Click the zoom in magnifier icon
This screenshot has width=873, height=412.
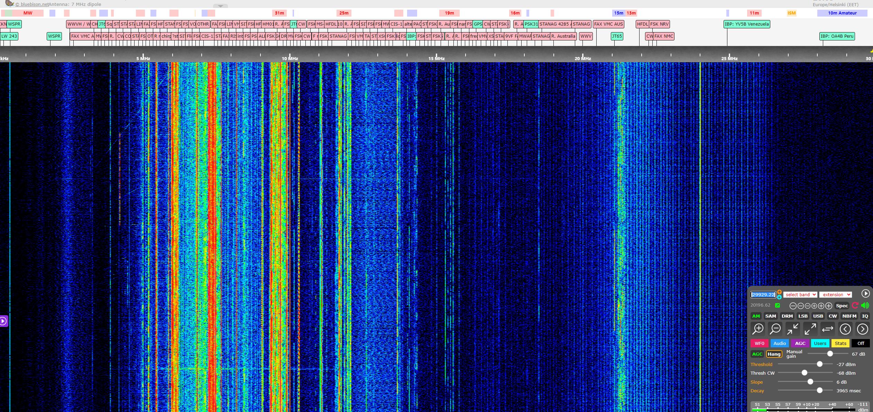[x=758, y=329]
